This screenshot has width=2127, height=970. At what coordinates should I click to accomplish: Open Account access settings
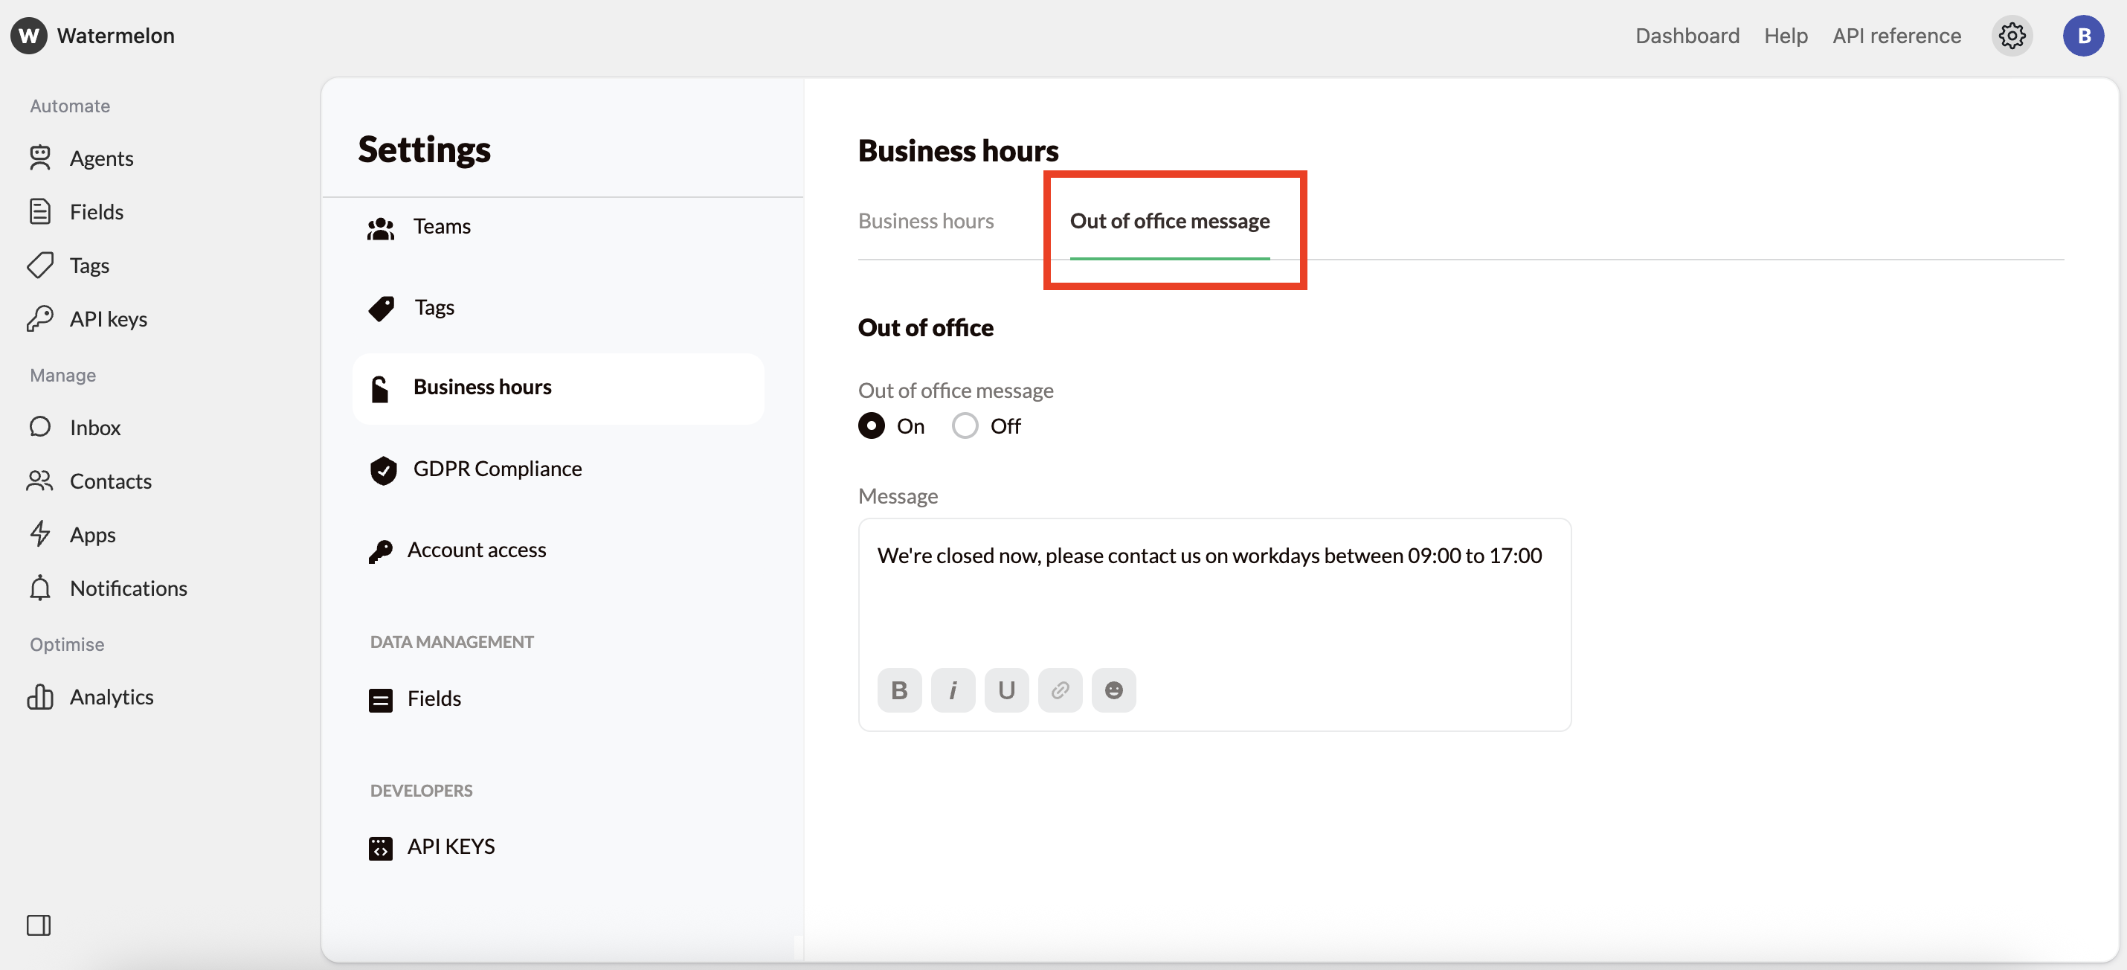[477, 550]
